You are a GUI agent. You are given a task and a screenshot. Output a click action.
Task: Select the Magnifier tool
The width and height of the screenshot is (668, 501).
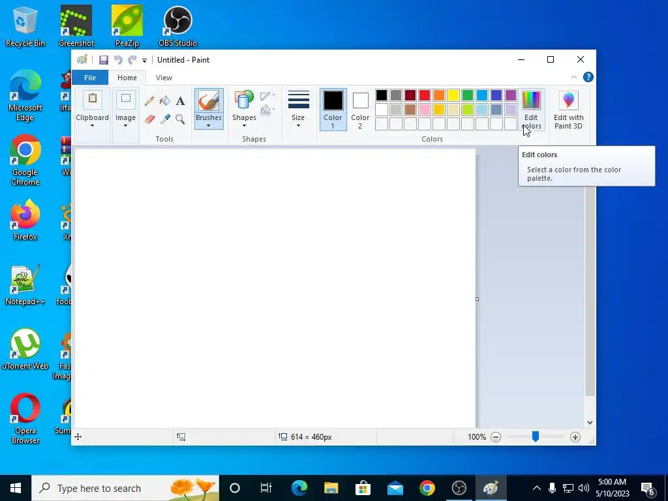[180, 119]
